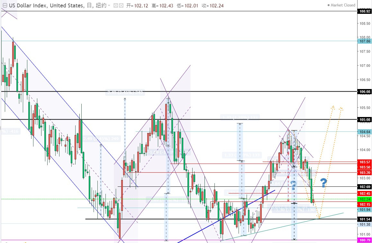Select the magenta 100.79 price label
This screenshot has height=243, width=372.
pyautogui.click(x=365, y=240)
